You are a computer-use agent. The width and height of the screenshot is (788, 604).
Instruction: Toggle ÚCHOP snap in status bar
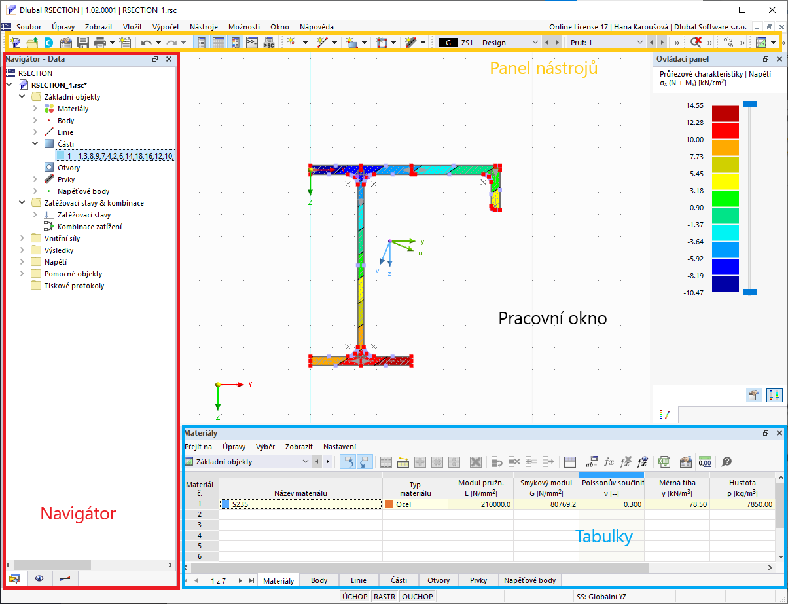pyautogui.click(x=355, y=597)
